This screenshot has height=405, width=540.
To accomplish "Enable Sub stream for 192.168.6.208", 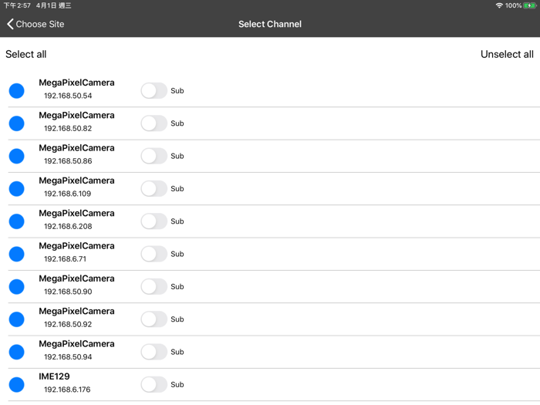I will click(x=154, y=221).
